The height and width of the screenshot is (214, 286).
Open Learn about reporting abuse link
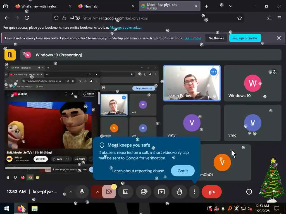click(x=138, y=171)
